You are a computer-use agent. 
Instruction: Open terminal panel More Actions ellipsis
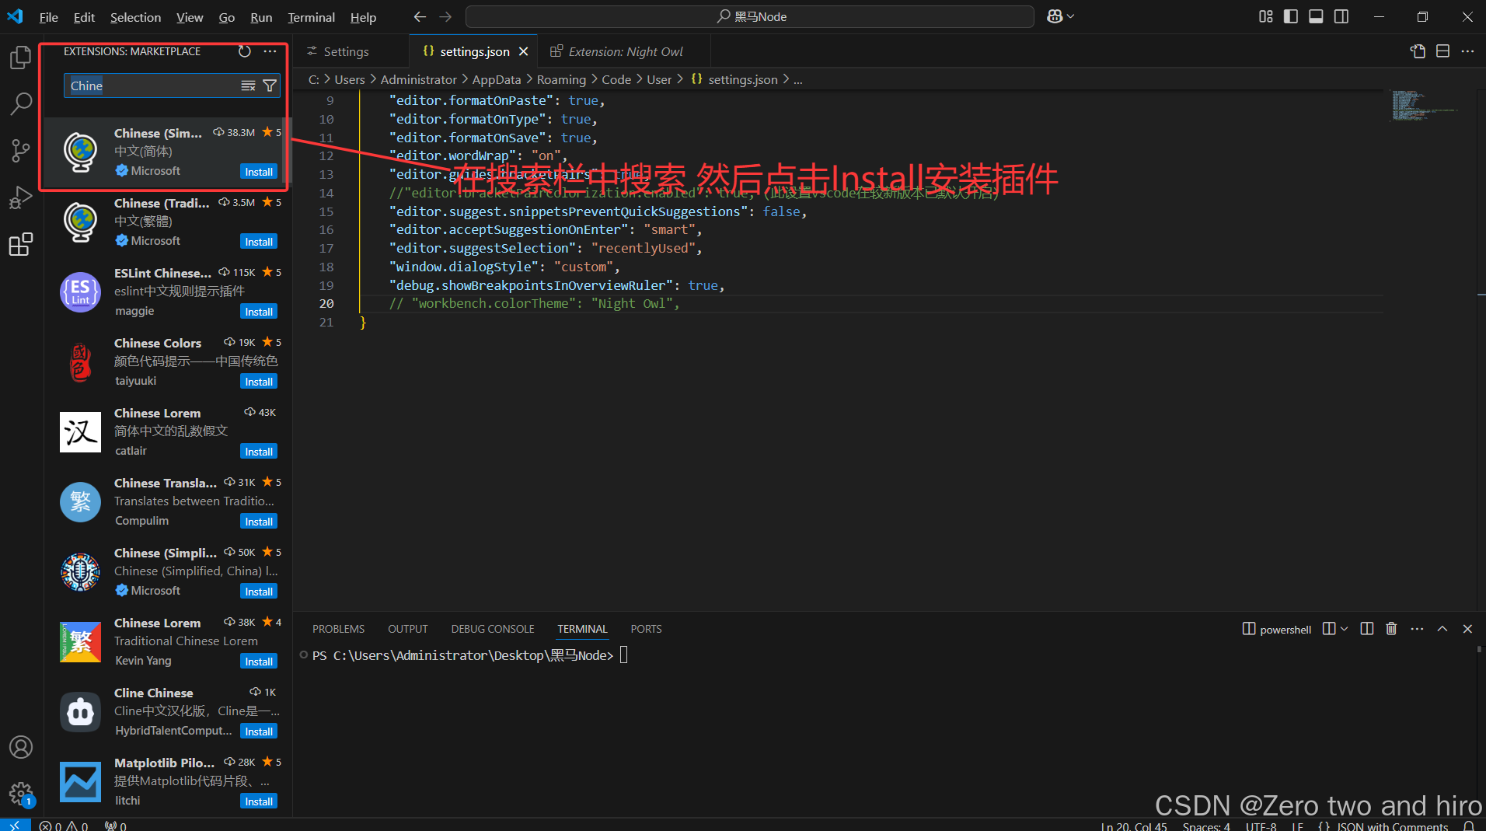point(1417,629)
